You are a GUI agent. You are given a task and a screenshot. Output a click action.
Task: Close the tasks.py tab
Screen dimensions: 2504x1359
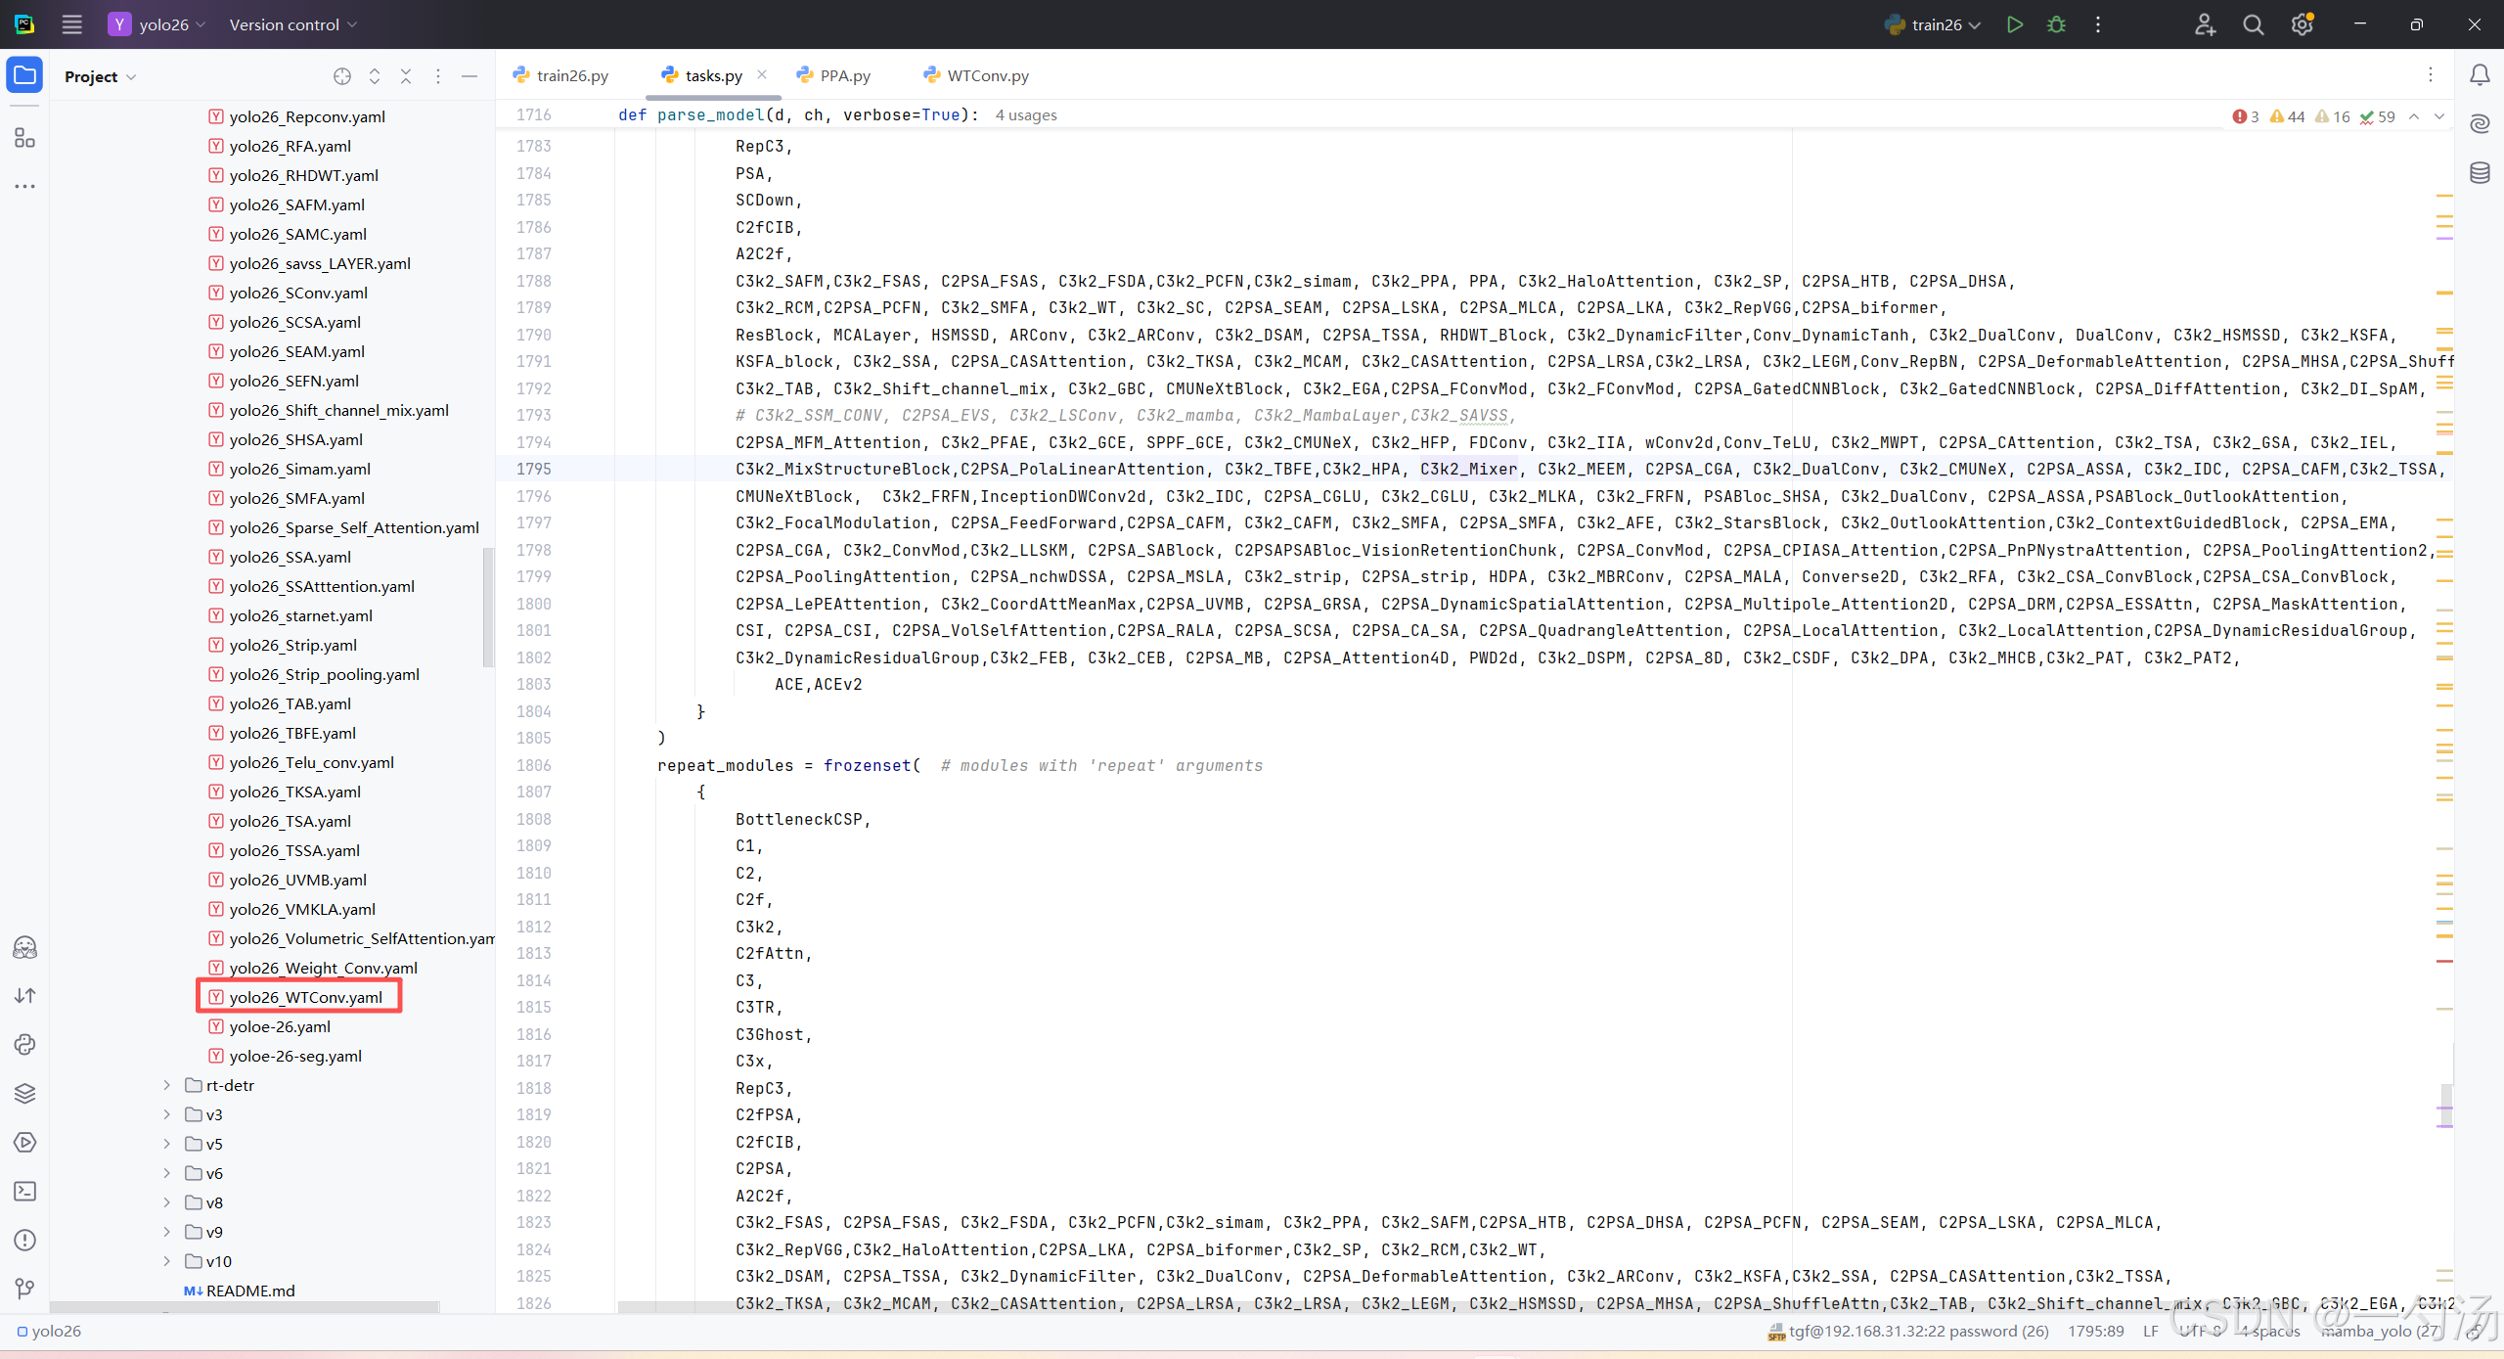762,74
